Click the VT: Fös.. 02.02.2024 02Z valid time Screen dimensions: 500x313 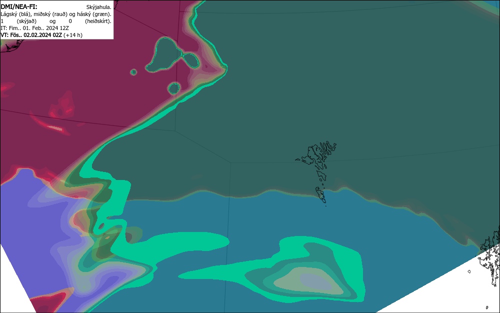(31, 35)
